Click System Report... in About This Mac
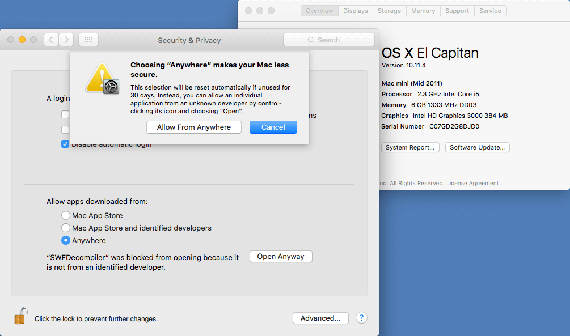 (x=410, y=147)
